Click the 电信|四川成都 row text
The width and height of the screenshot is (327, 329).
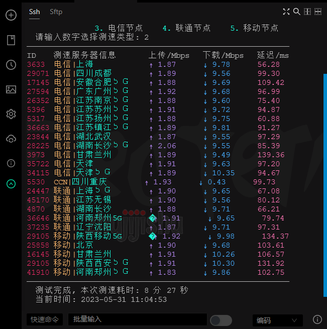tap(83, 73)
